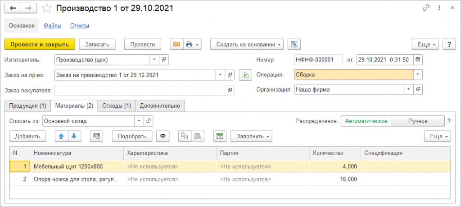
Task: Click the barcode scanner icon
Action: [x=97, y=136]
